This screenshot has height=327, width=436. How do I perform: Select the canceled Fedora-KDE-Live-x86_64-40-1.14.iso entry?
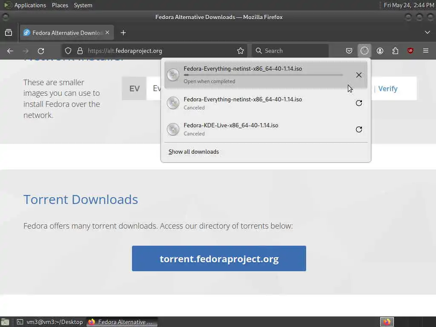click(x=266, y=129)
